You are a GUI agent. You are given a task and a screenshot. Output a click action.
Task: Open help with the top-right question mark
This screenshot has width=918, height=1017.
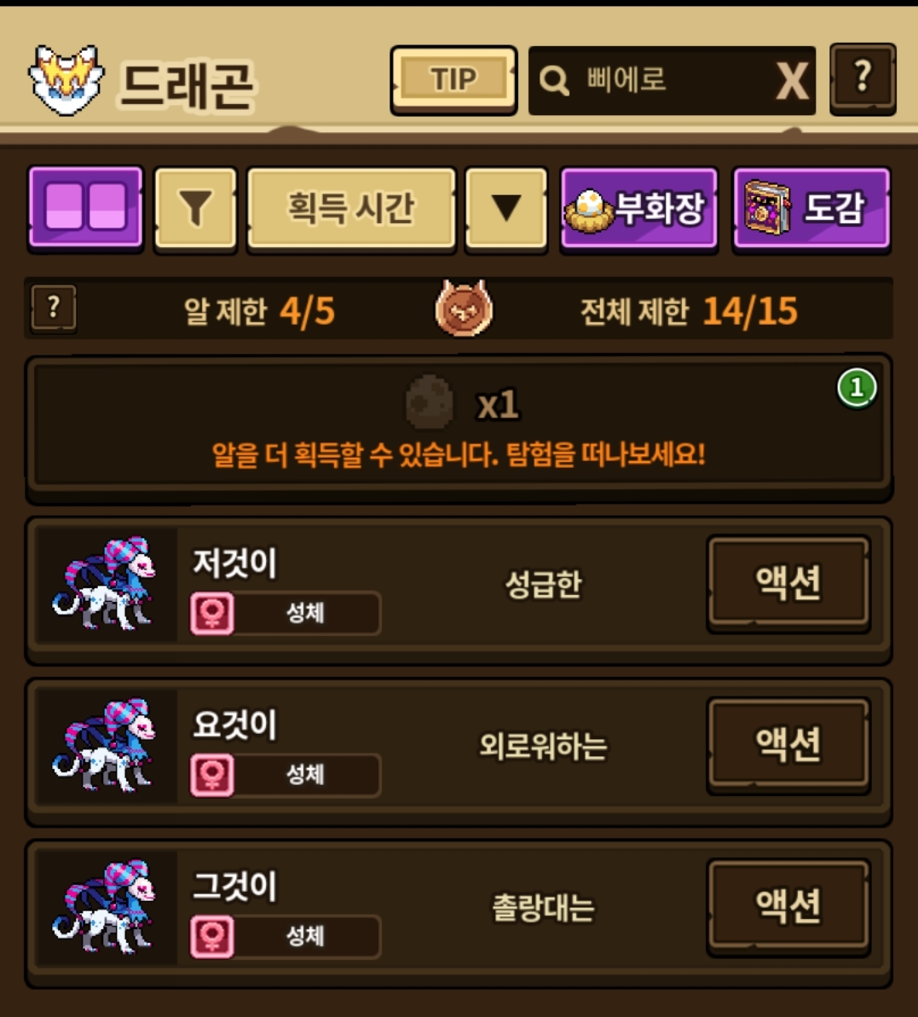(x=863, y=79)
